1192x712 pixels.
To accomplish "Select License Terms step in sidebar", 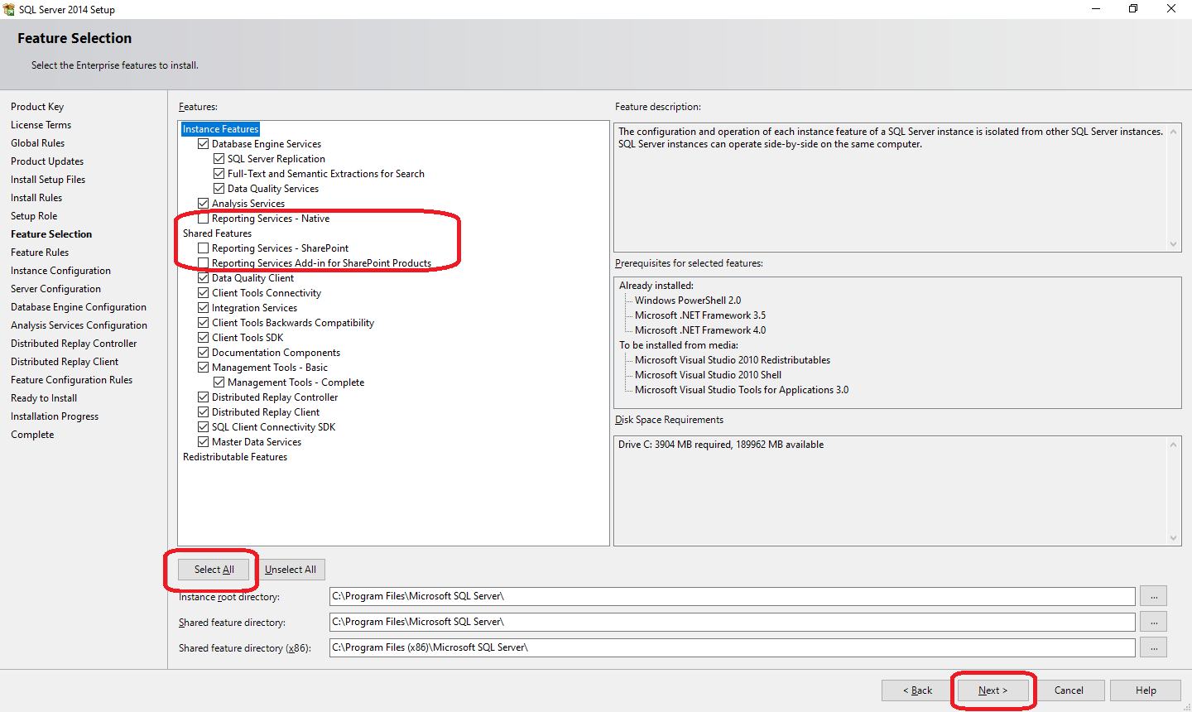I will (x=41, y=125).
